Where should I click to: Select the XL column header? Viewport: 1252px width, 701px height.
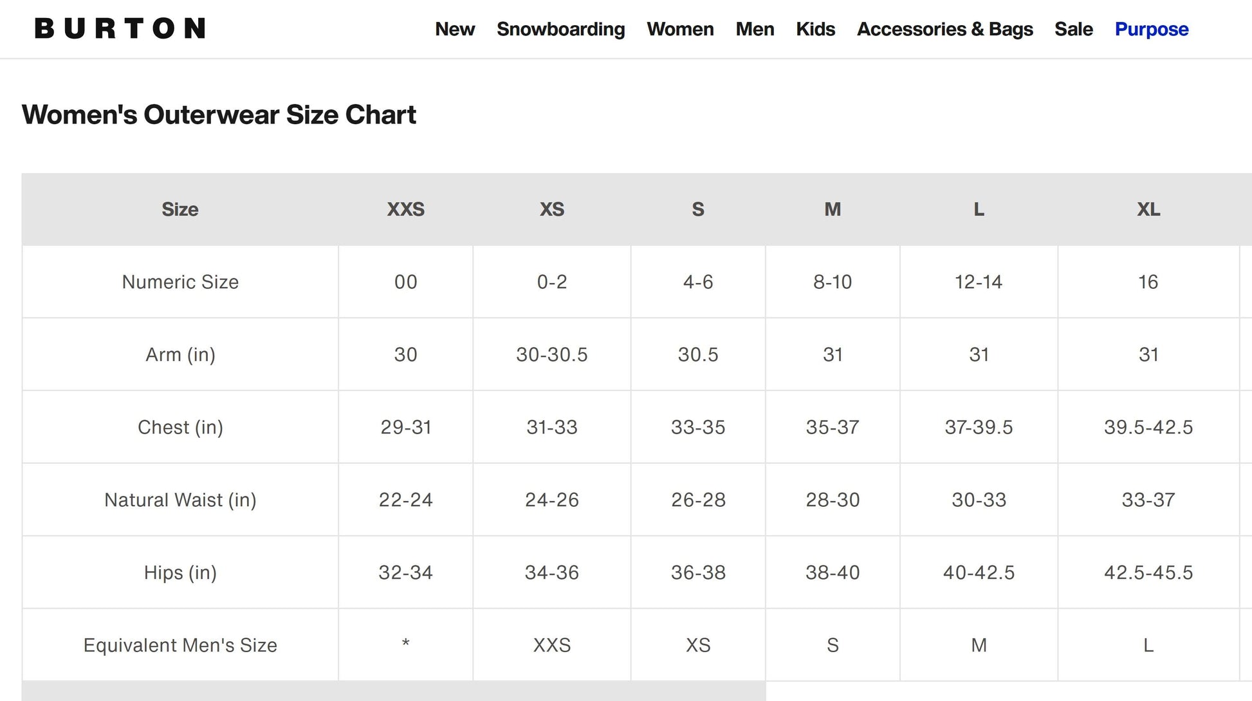pos(1148,210)
